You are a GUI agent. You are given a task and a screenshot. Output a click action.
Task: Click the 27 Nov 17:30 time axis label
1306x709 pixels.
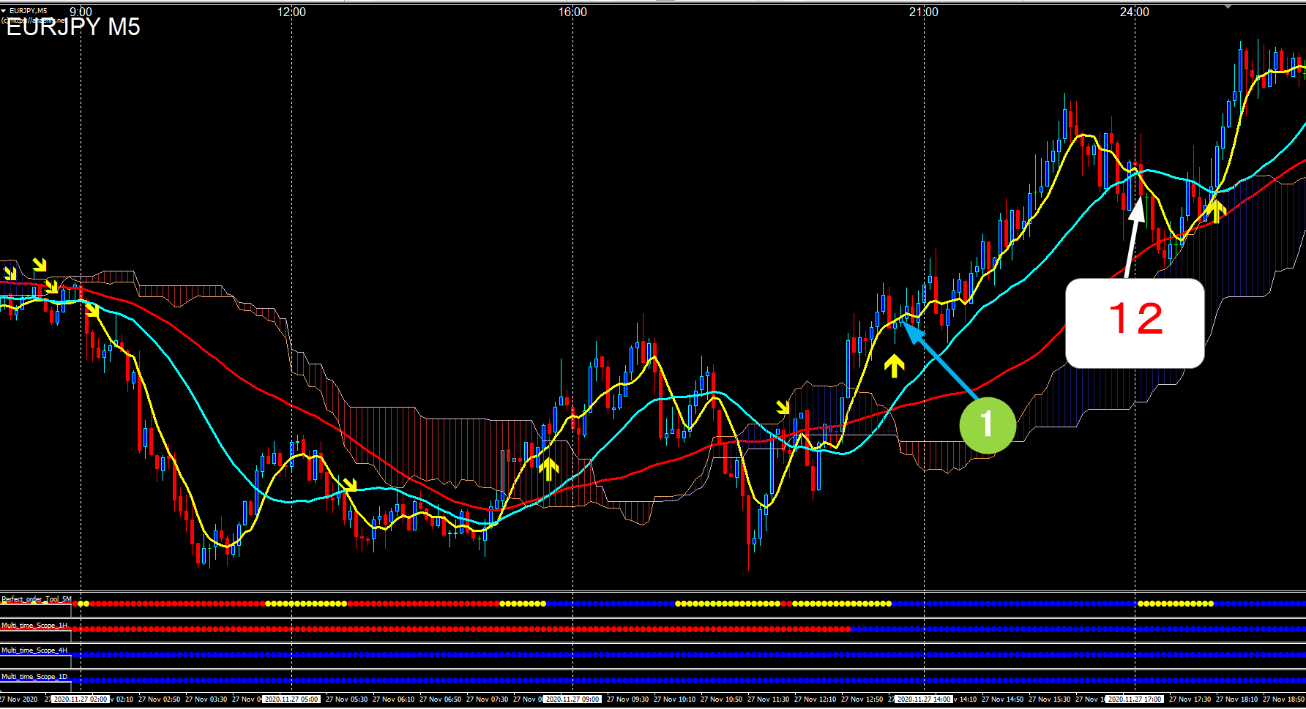coord(1190,699)
